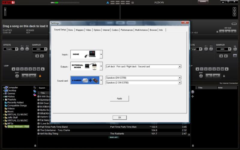This screenshot has height=150, width=240.
Task: Expand the Playlists node
Action: pyautogui.click(x=4, y=100)
